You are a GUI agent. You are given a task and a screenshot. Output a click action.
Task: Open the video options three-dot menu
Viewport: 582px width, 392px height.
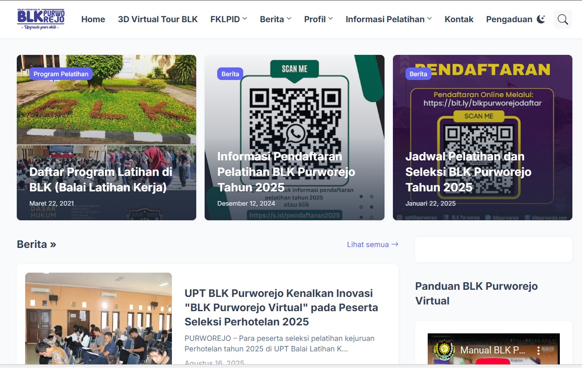538,351
